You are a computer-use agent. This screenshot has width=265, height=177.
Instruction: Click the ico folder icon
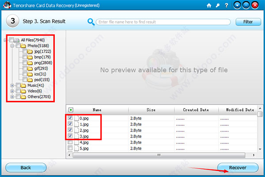pos(30,74)
